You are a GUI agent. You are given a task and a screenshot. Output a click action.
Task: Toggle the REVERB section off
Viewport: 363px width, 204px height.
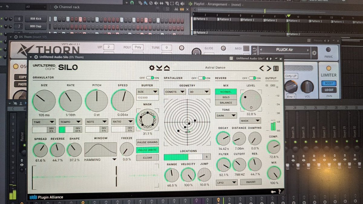[252, 78]
